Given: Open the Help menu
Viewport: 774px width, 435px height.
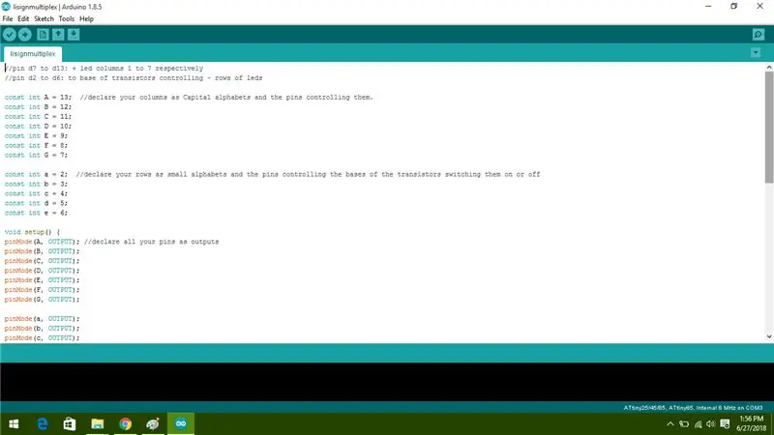Looking at the screenshot, I should (86, 18).
